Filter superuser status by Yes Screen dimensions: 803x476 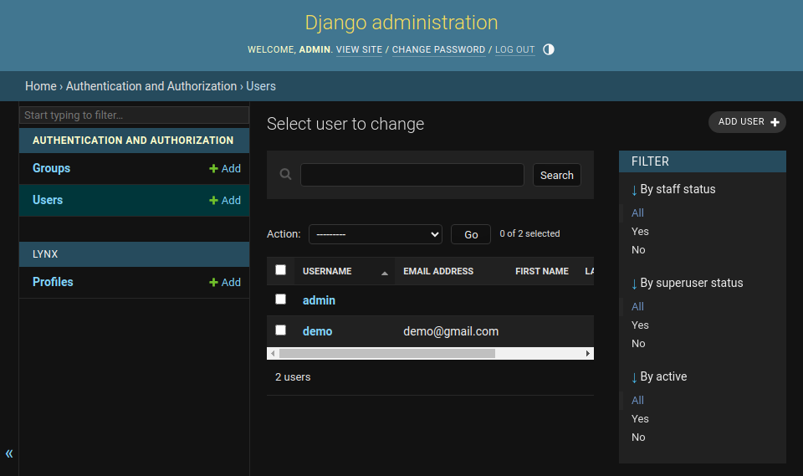[x=640, y=325]
